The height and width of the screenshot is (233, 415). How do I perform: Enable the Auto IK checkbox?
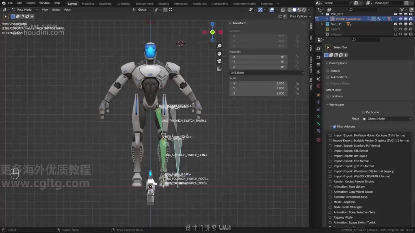[x=328, y=71]
